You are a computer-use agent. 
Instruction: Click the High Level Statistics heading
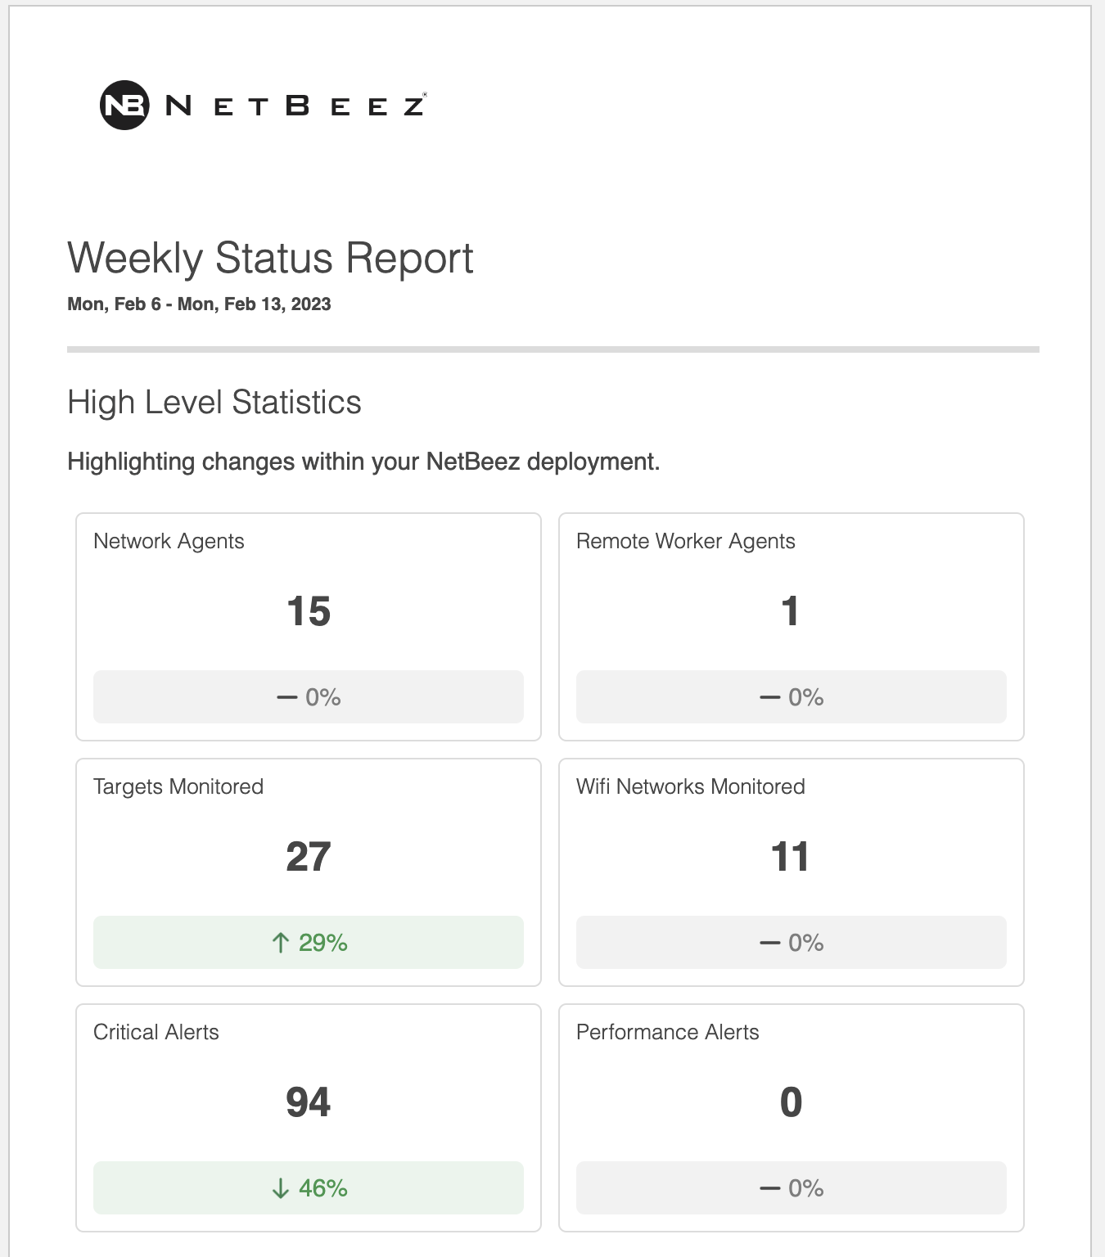(x=214, y=403)
